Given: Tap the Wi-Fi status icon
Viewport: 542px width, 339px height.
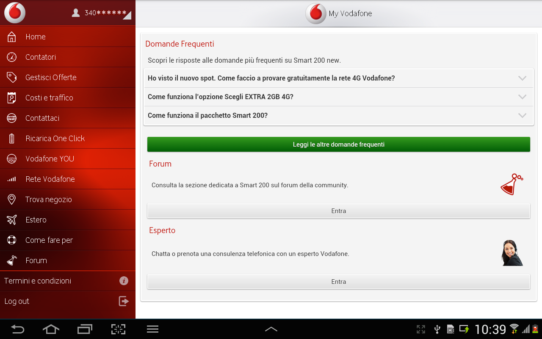Looking at the screenshot, I should 514,329.
